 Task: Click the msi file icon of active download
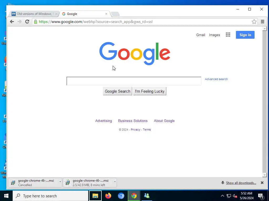(x=68, y=182)
